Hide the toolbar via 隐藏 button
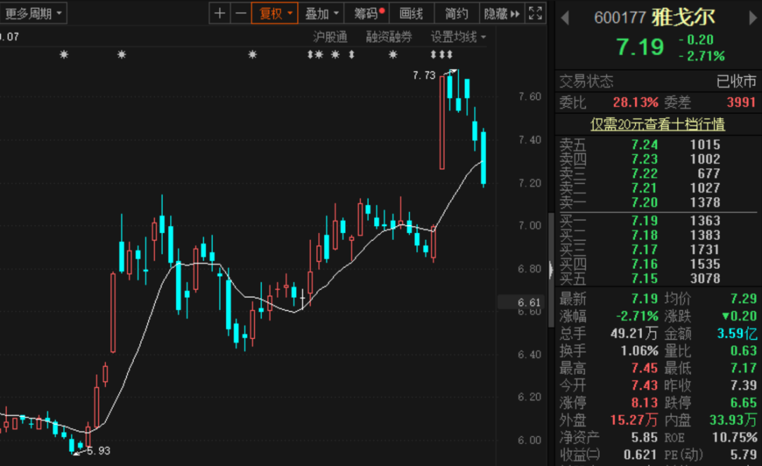 click(x=496, y=13)
